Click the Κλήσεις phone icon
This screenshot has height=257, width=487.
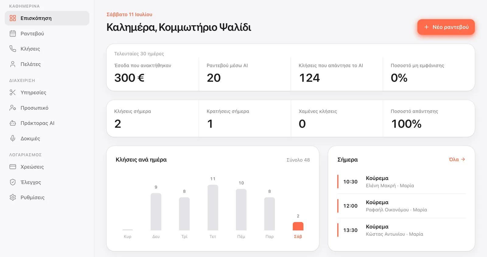(x=13, y=49)
